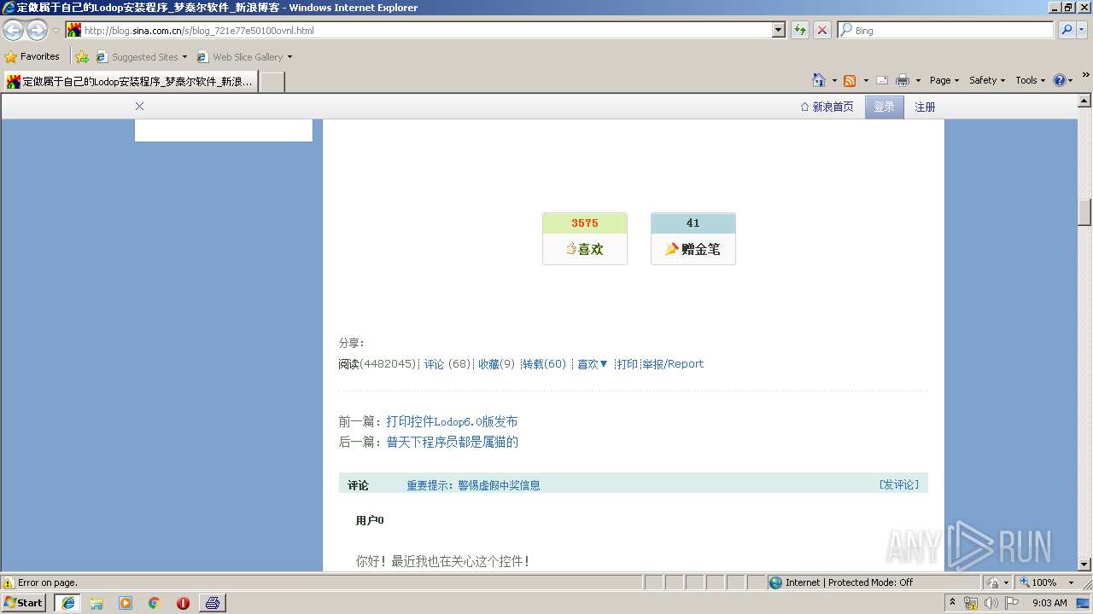The height and width of the screenshot is (614, 1093).
Task: Open the feeds dropdown arrow
Action: click(865, 80)
